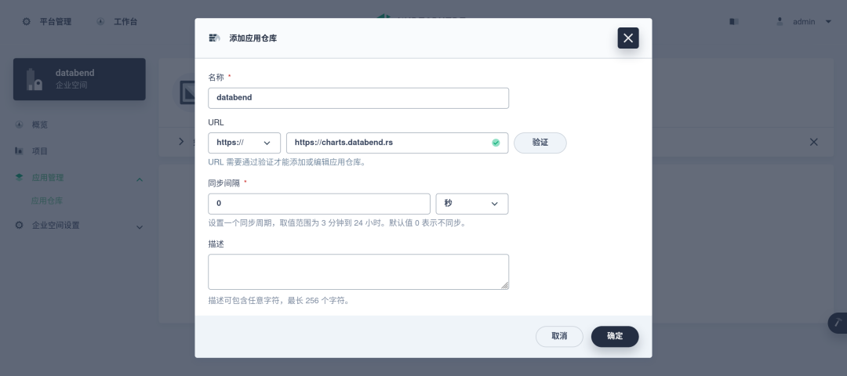This screenshot has width=847, height=376.
Task: Open the https:// protocol dropdown
Action: pos(244,143)
